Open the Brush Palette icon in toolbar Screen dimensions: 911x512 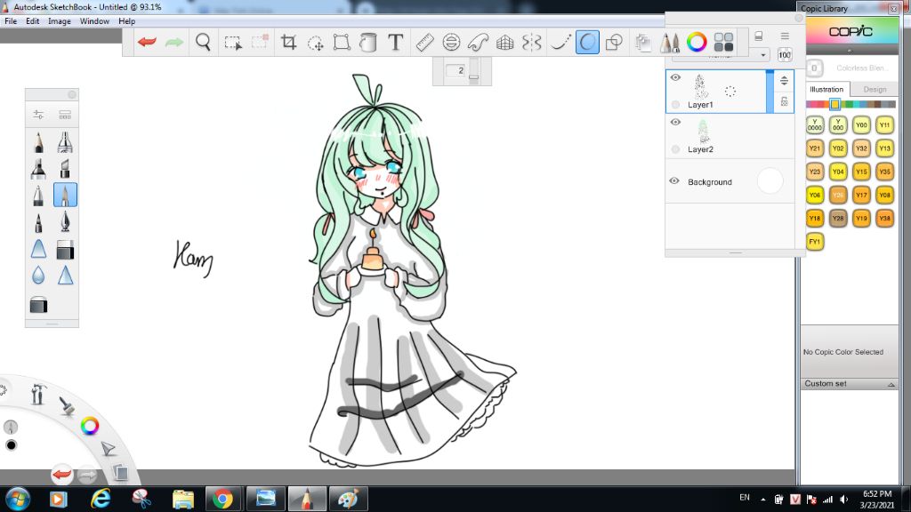[x=670, y=43]
